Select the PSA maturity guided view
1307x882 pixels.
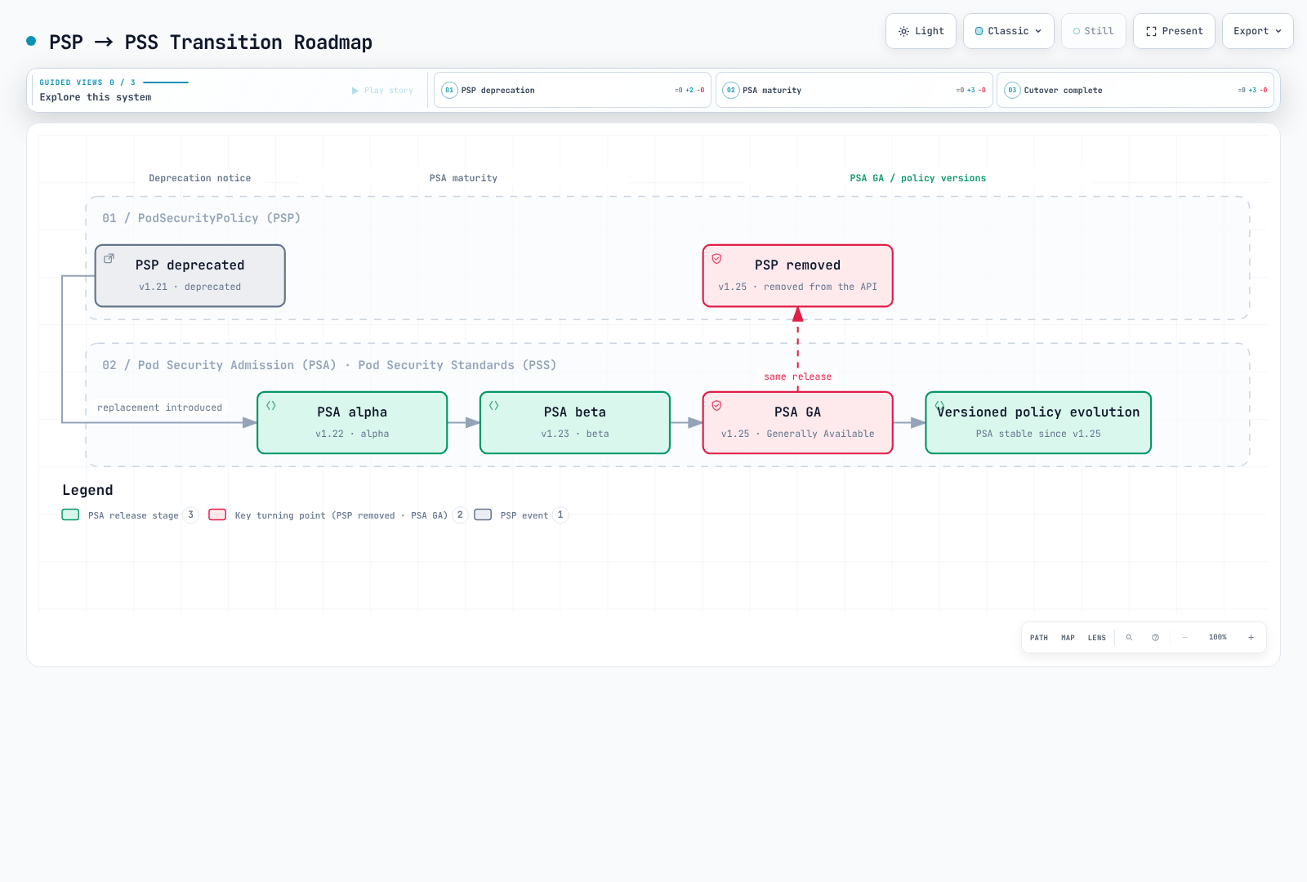[854, 90]
